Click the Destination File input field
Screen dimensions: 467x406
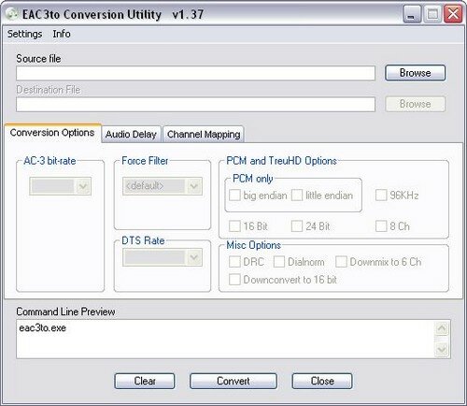coord(195,104)
